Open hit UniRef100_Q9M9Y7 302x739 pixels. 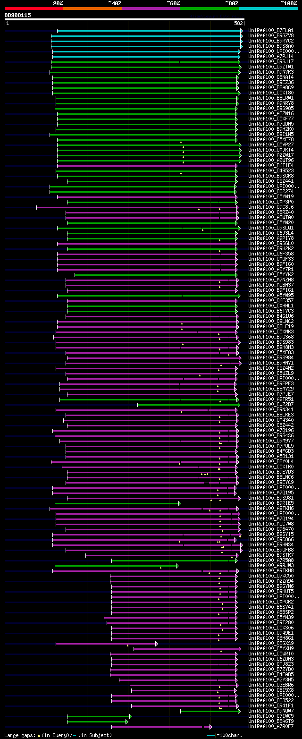point(270,441)
